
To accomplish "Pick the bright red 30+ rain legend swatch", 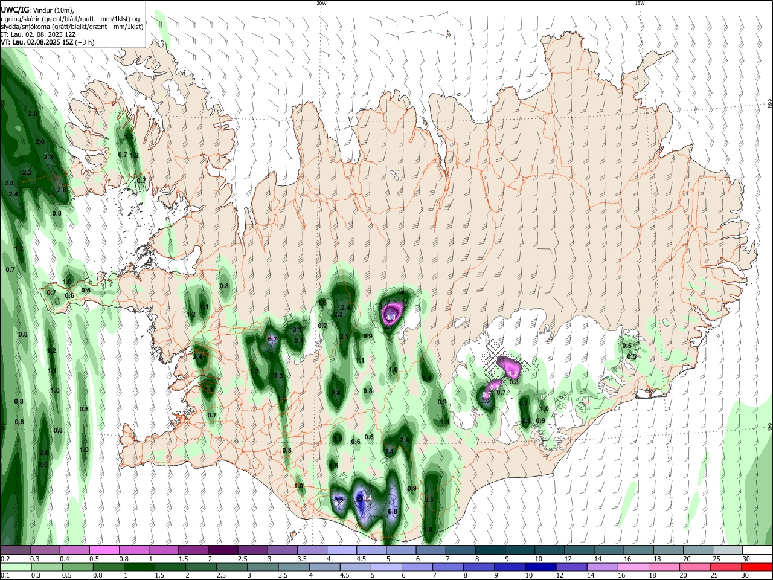I will 757,567.
